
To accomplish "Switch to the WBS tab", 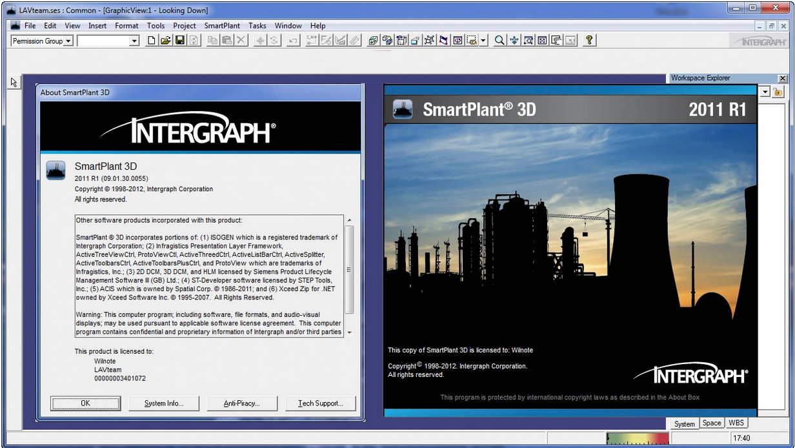I will tap(736, 423).
